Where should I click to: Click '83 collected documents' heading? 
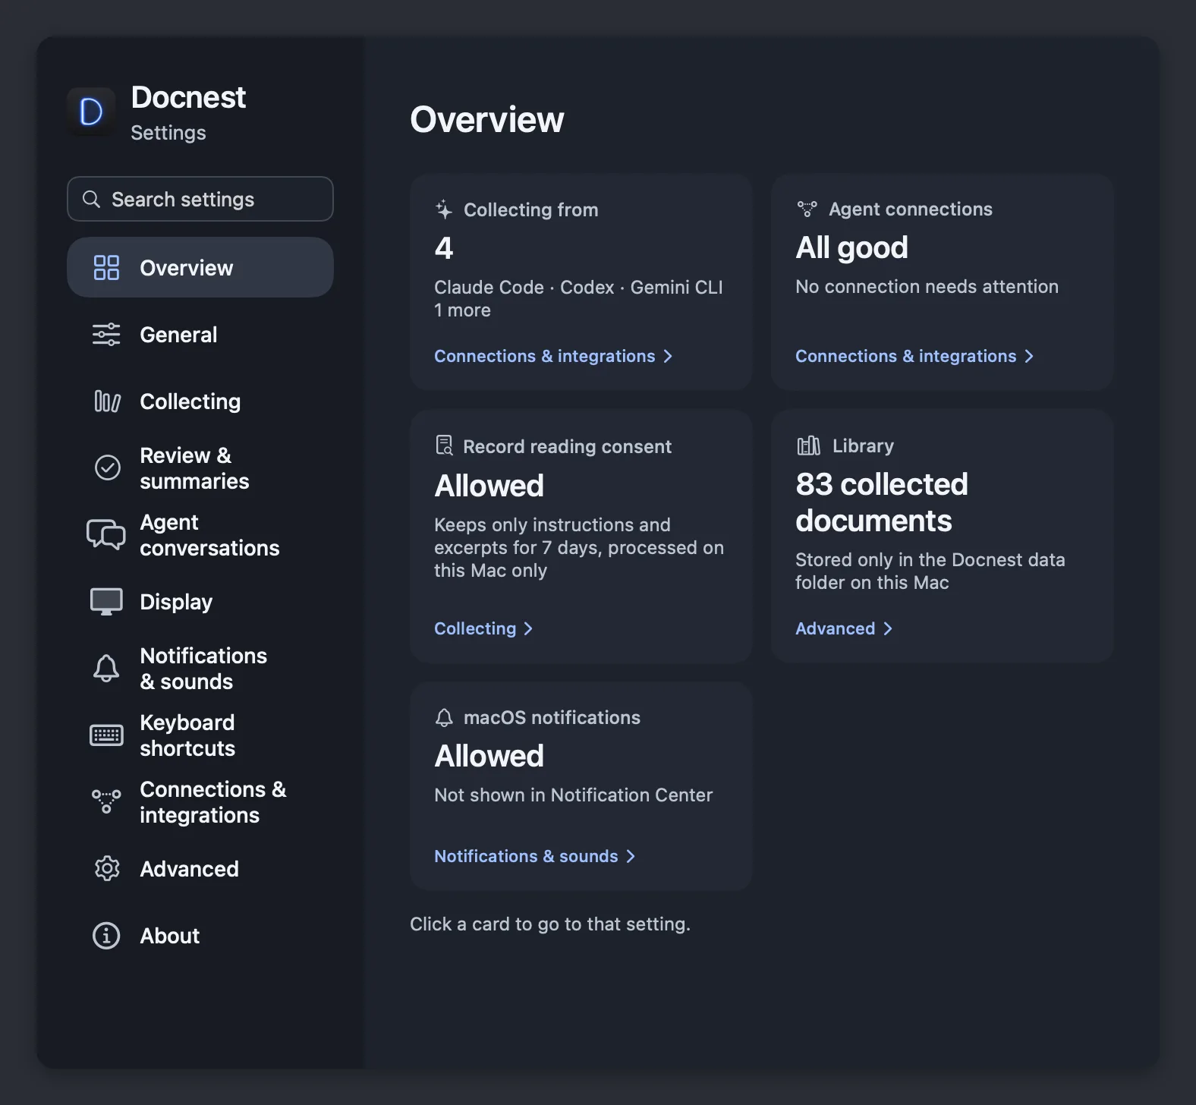[x=882, y=502]
